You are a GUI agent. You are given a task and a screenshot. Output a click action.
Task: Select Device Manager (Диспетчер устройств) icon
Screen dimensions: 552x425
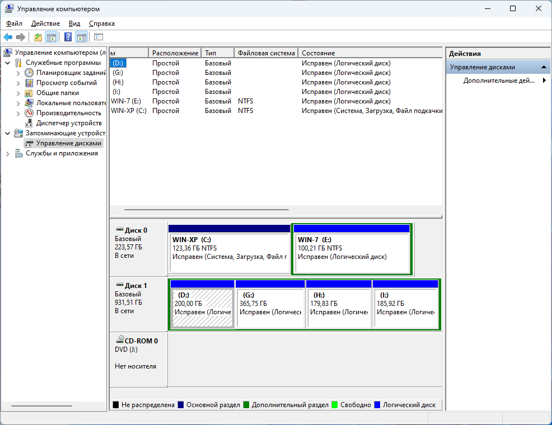point(29,123)
